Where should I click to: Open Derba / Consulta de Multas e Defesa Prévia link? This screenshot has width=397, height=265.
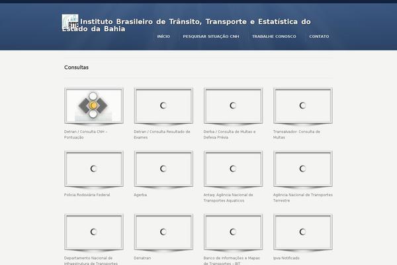click(230, 134)
